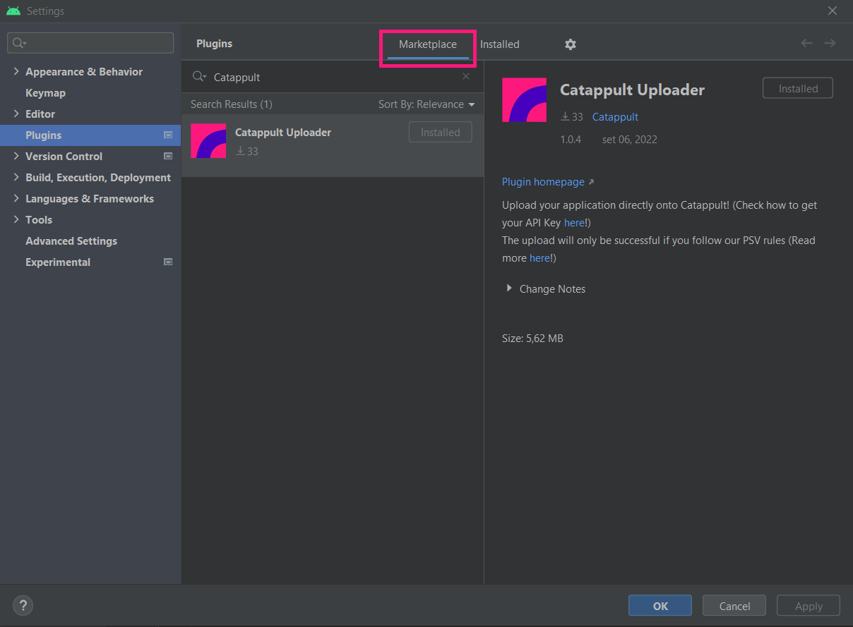This screenshot has width=853, height=627.
Task: Expand Appearance & Behavior section
Action: tap(16, 71)
